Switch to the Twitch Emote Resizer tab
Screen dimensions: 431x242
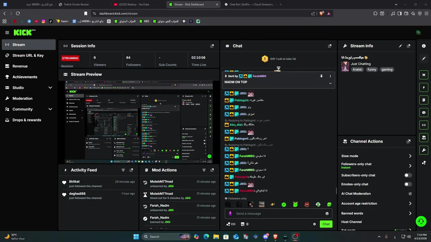(x=82, y=4)
